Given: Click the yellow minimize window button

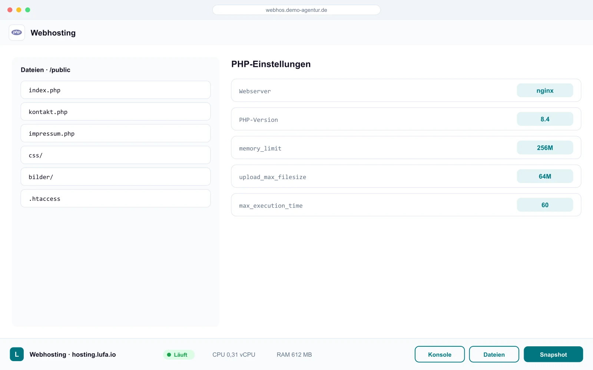Looking at the screenshot, I should [x=19, y=10].
